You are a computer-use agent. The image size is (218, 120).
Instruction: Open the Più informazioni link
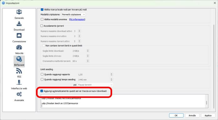tap(77, 20)
